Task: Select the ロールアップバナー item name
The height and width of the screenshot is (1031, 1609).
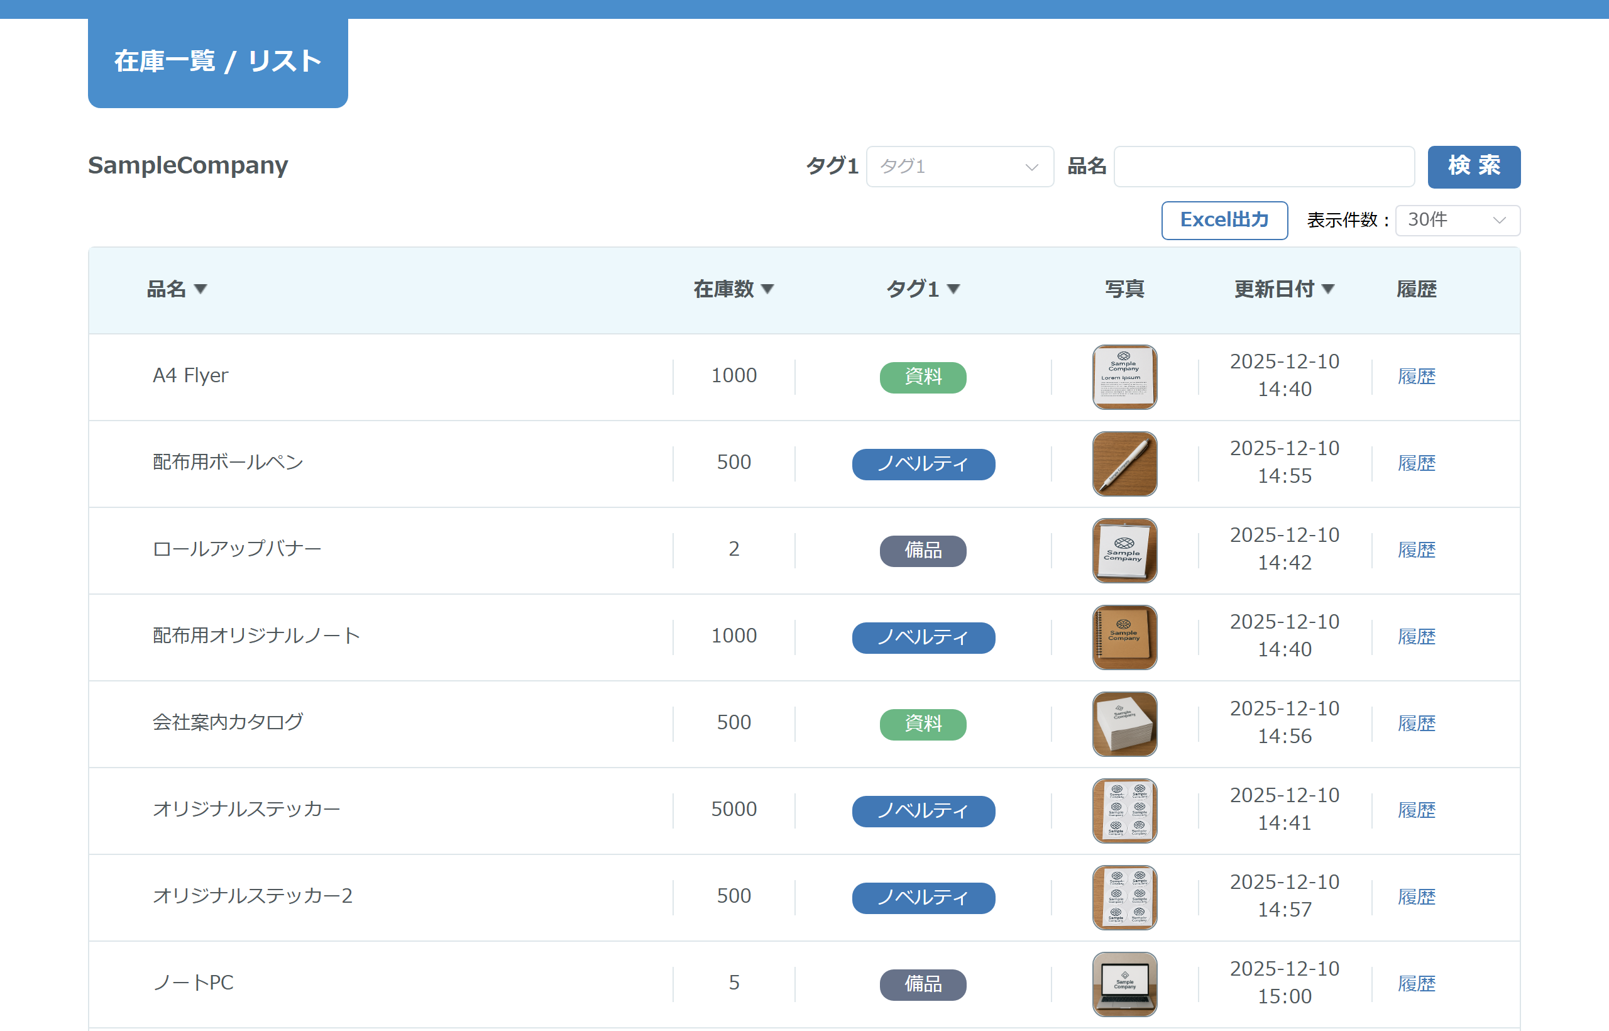Action: 237,549
